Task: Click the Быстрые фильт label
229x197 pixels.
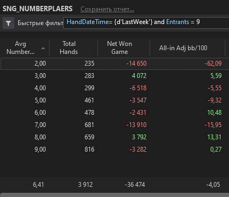Action: tap(40, 23)
